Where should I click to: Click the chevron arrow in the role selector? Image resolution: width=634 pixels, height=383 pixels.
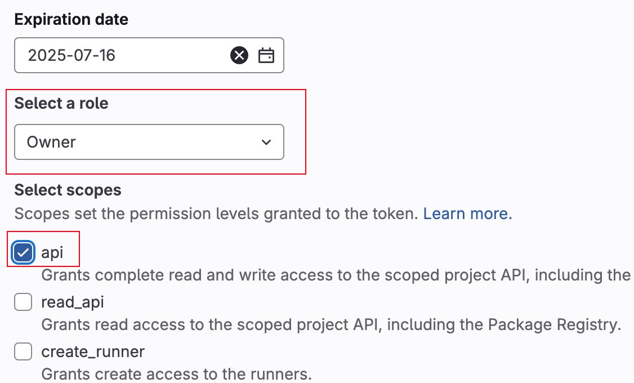[x=266, y=142]
